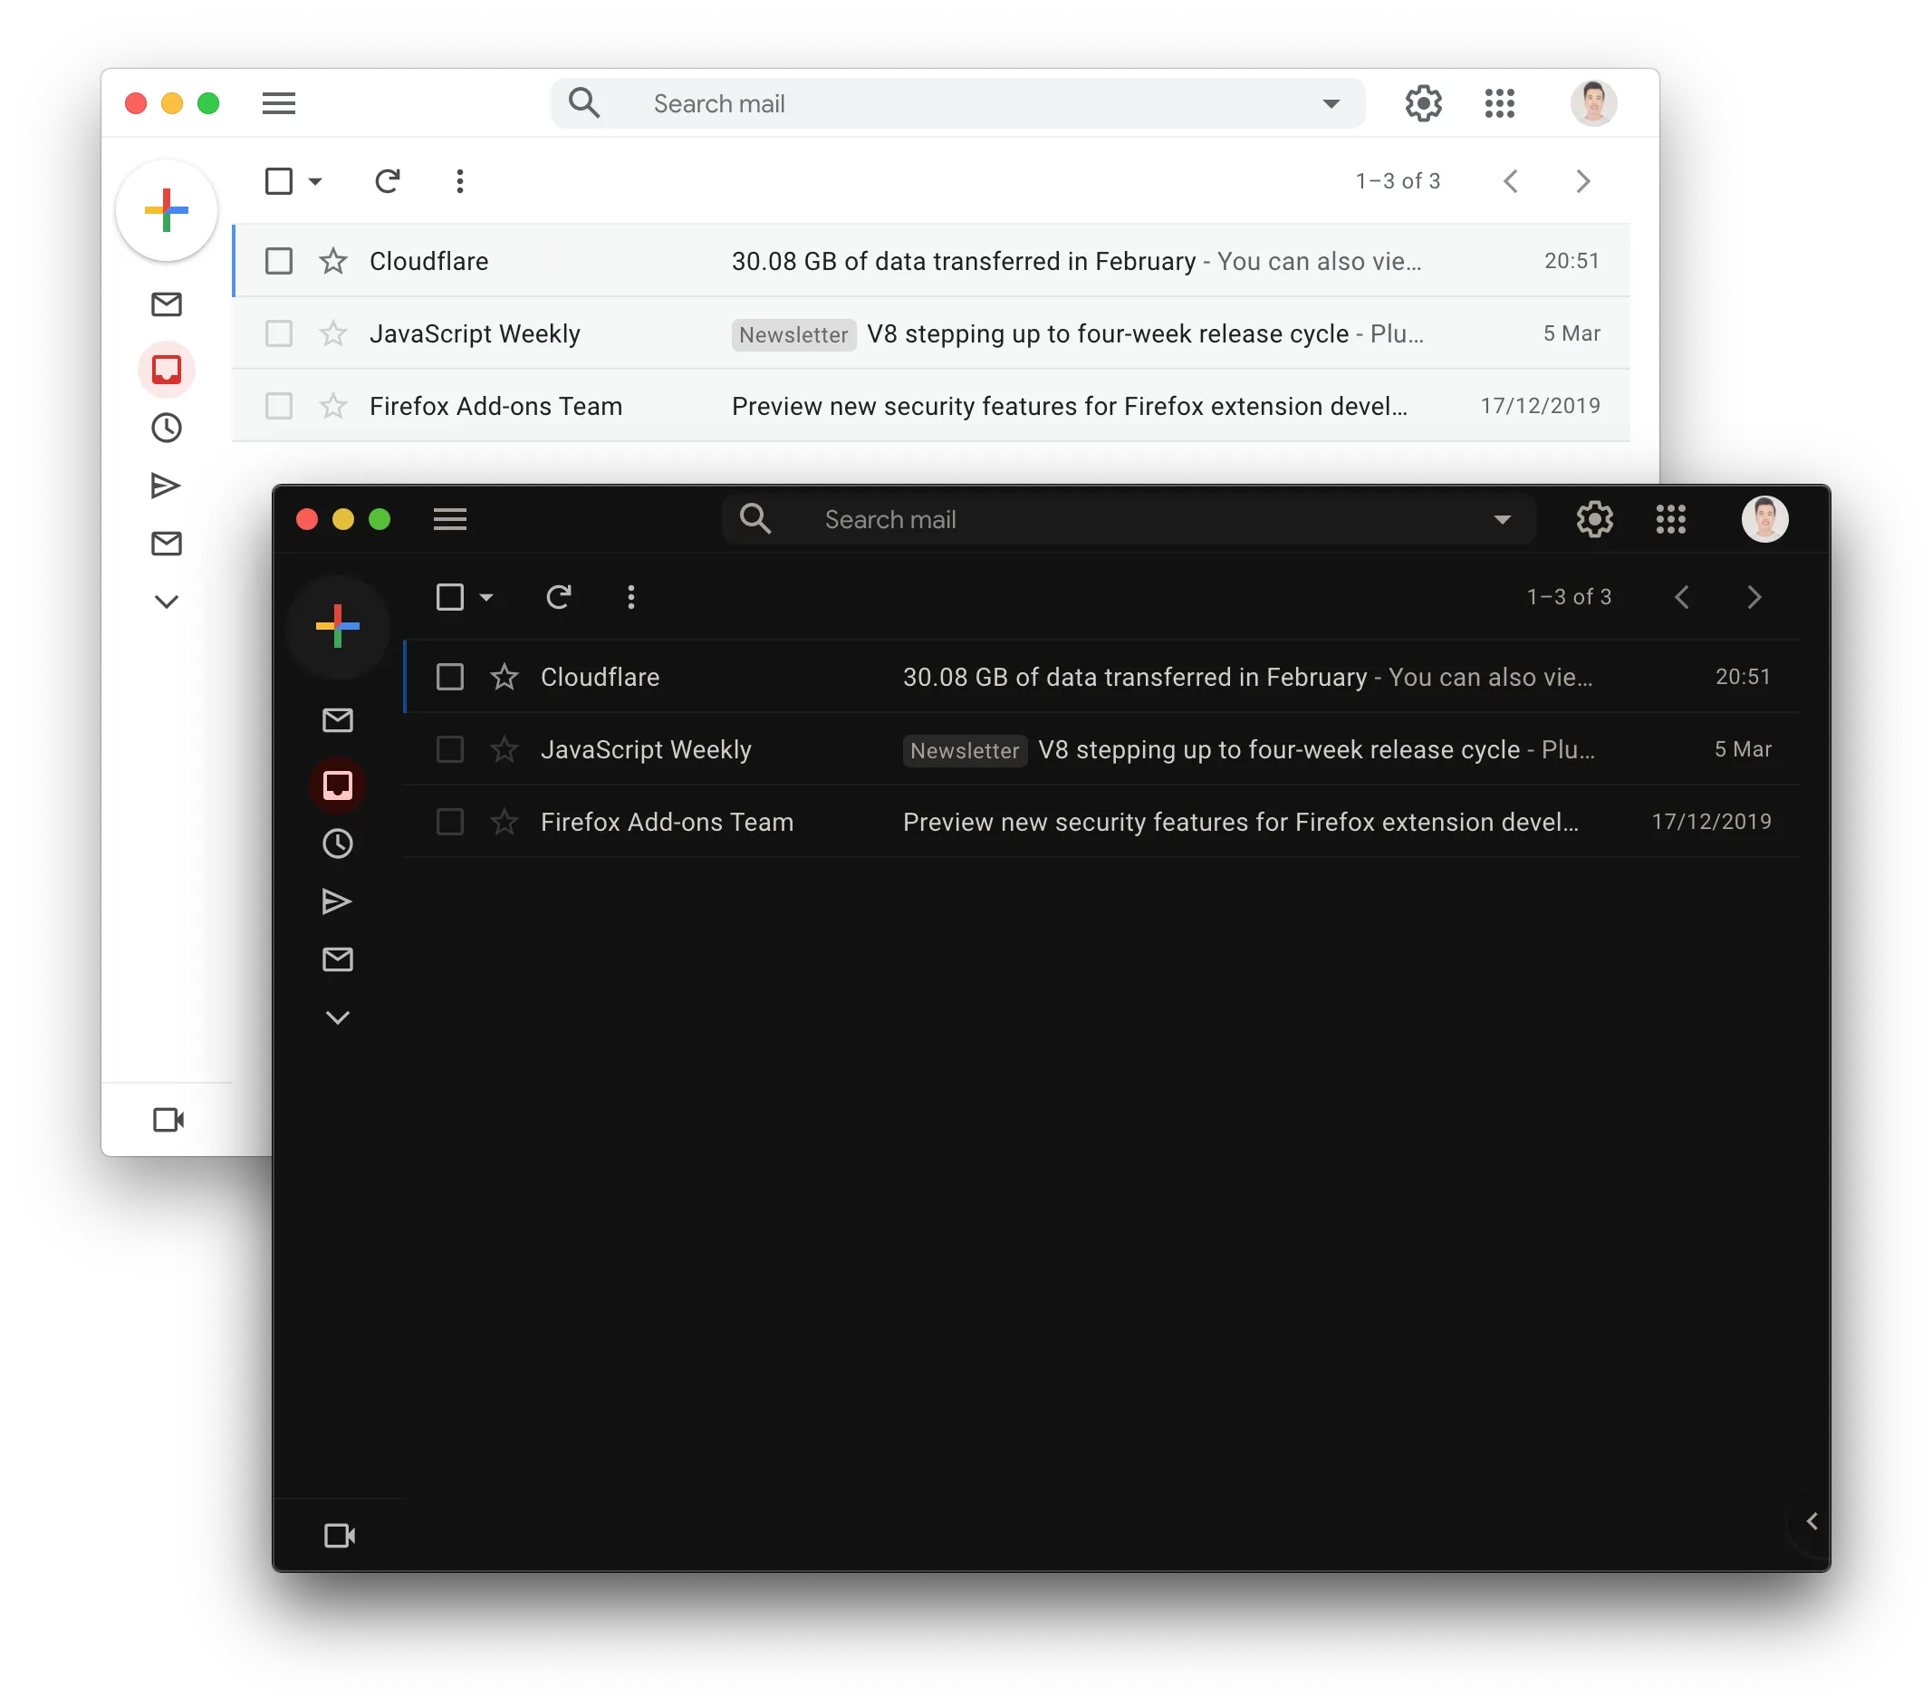
Task: Tick the Firefox Add-ons Team checkbox
Action: tap(449, 821)
